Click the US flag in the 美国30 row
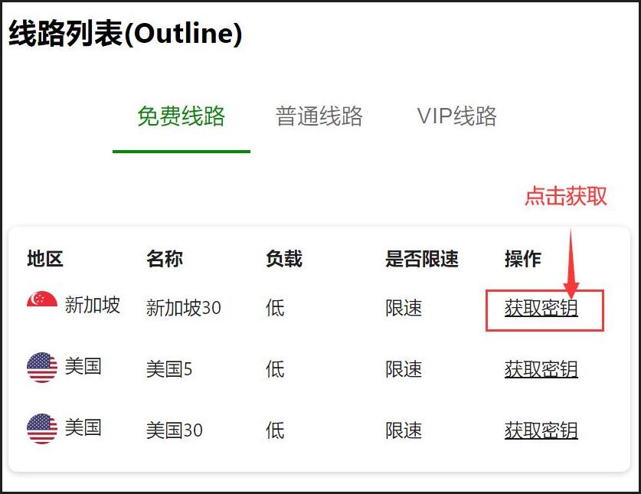641x494 pixels. (x=41, y=429)
